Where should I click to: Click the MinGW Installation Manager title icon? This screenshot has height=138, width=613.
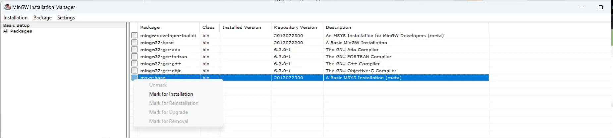click(7, 7)
